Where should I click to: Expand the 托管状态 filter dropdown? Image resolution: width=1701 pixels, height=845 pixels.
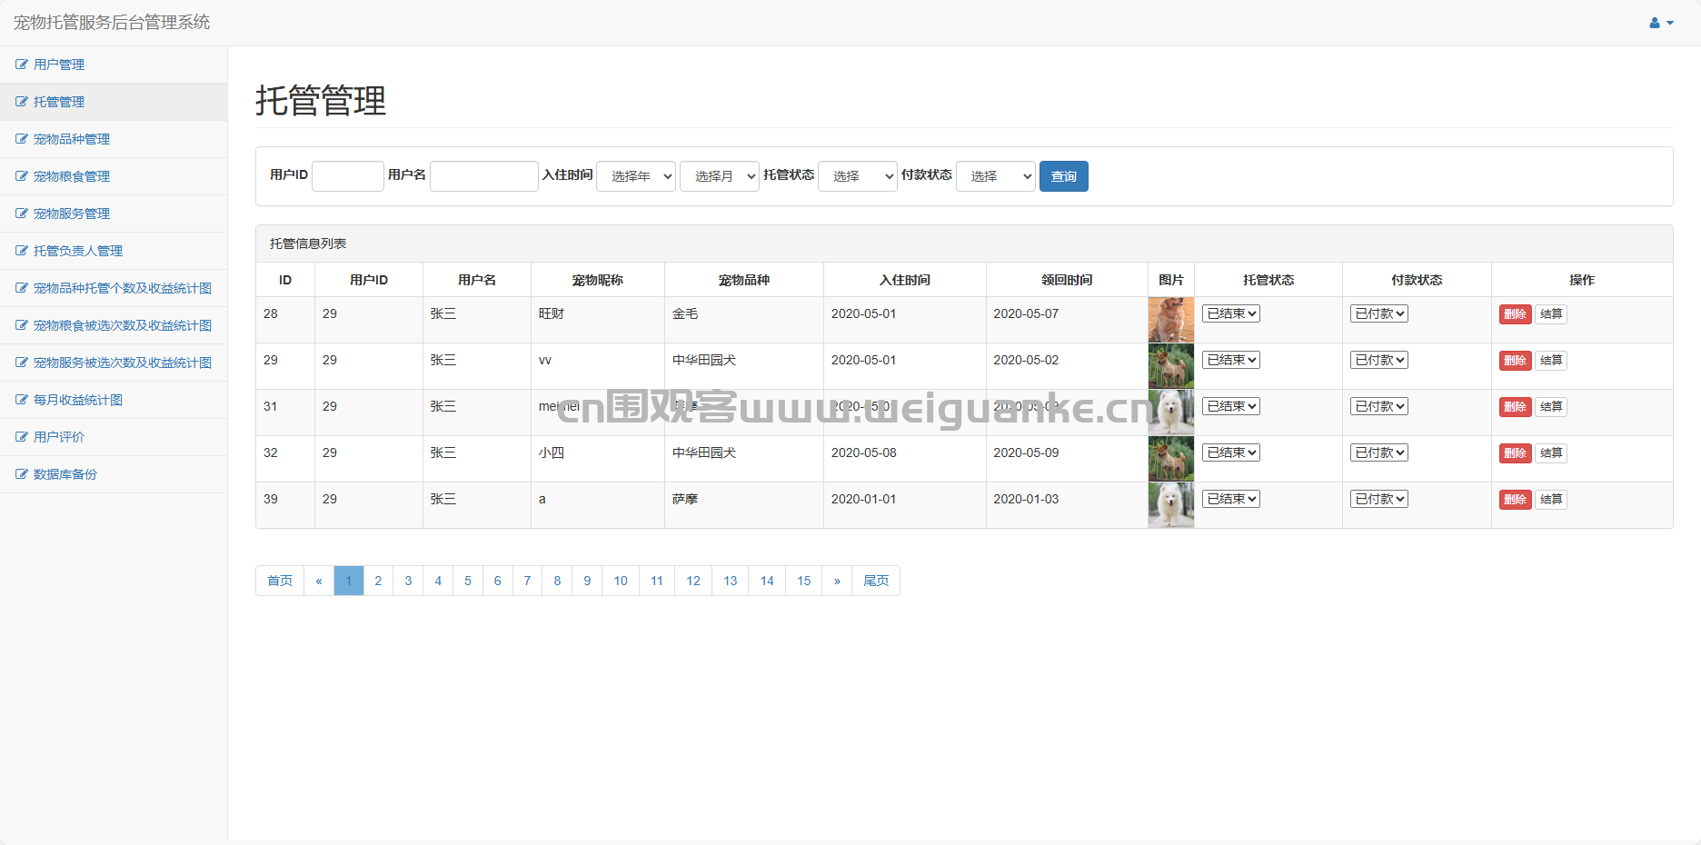858,176
